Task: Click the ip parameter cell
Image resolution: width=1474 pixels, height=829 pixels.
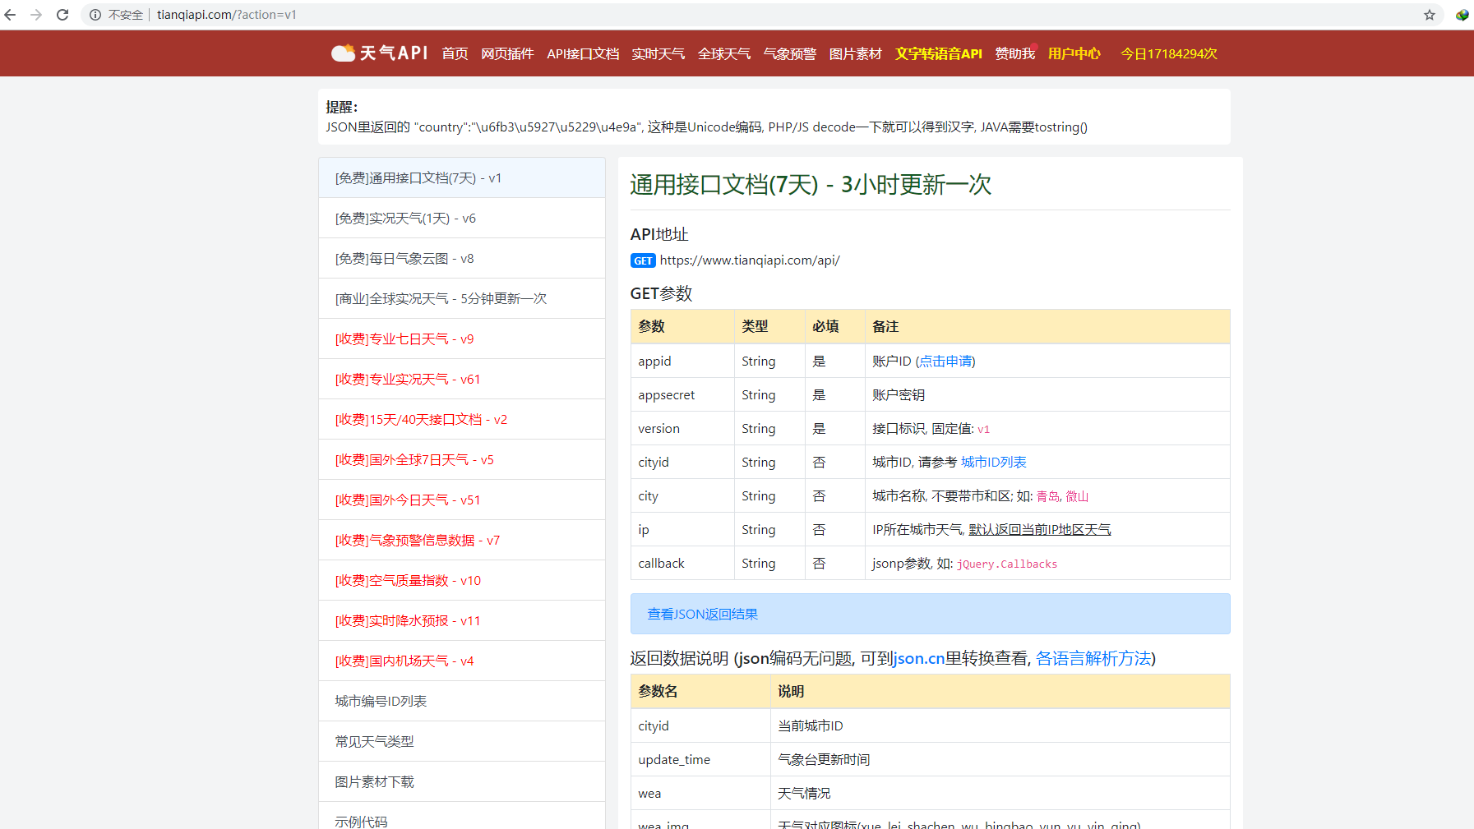Action: 682,529
